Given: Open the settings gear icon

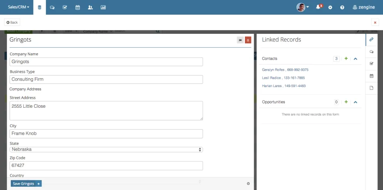Looking at the screenshot, I should tap(330, 7).
